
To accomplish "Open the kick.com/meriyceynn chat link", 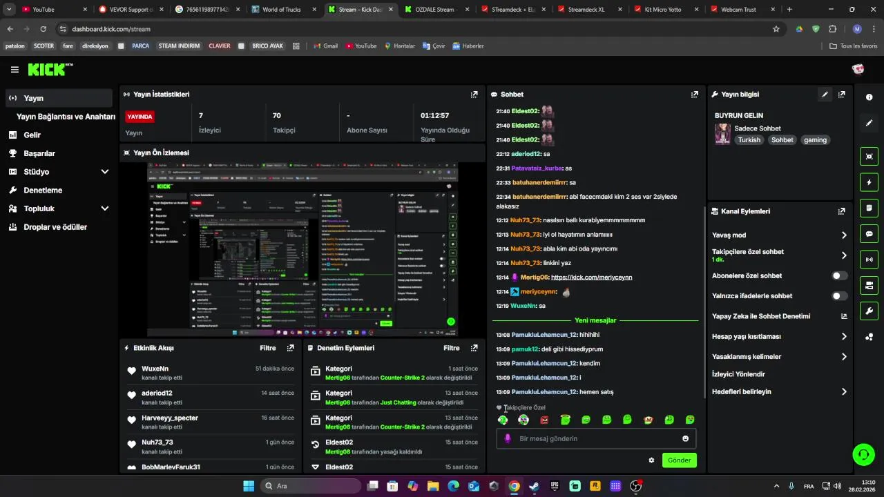I will point(591,277).
